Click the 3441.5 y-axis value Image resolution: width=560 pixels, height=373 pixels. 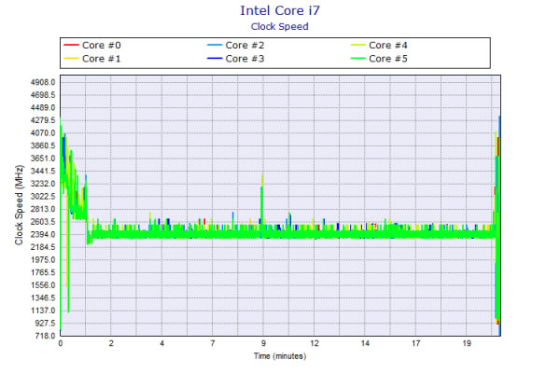43,171
